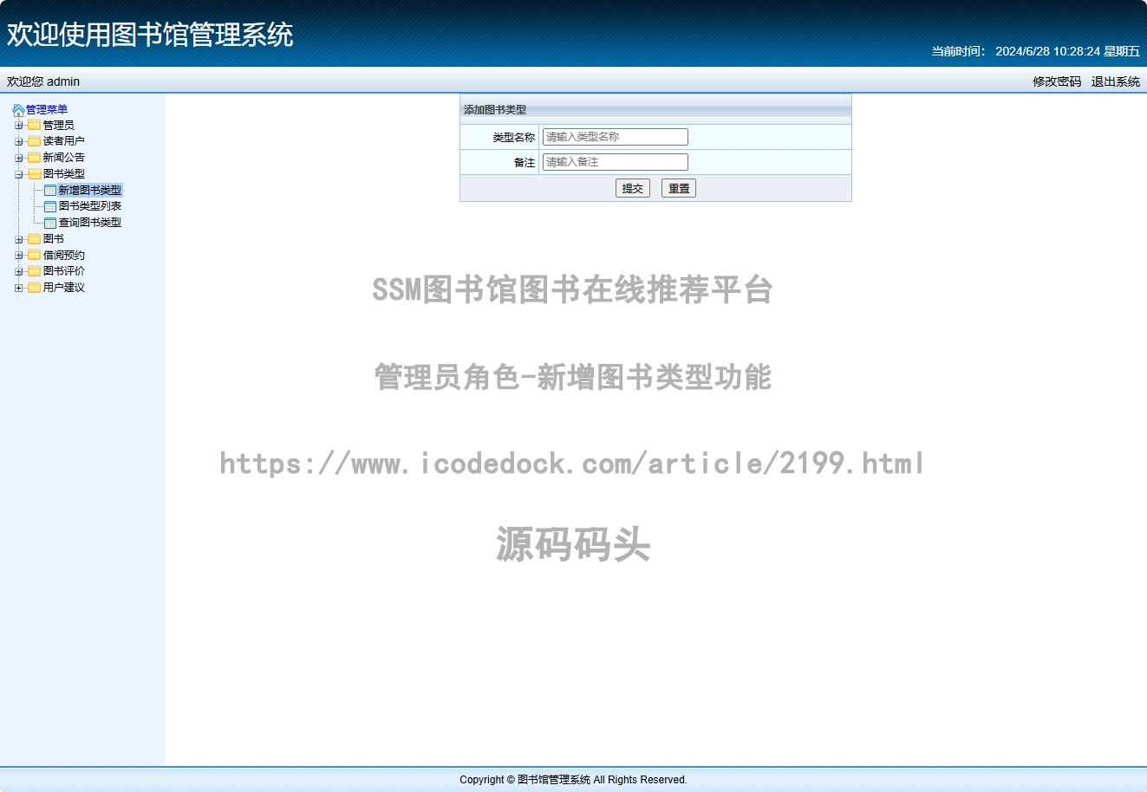Reset the form with 重置 button

pyautogui.click(x=679, y=188)
